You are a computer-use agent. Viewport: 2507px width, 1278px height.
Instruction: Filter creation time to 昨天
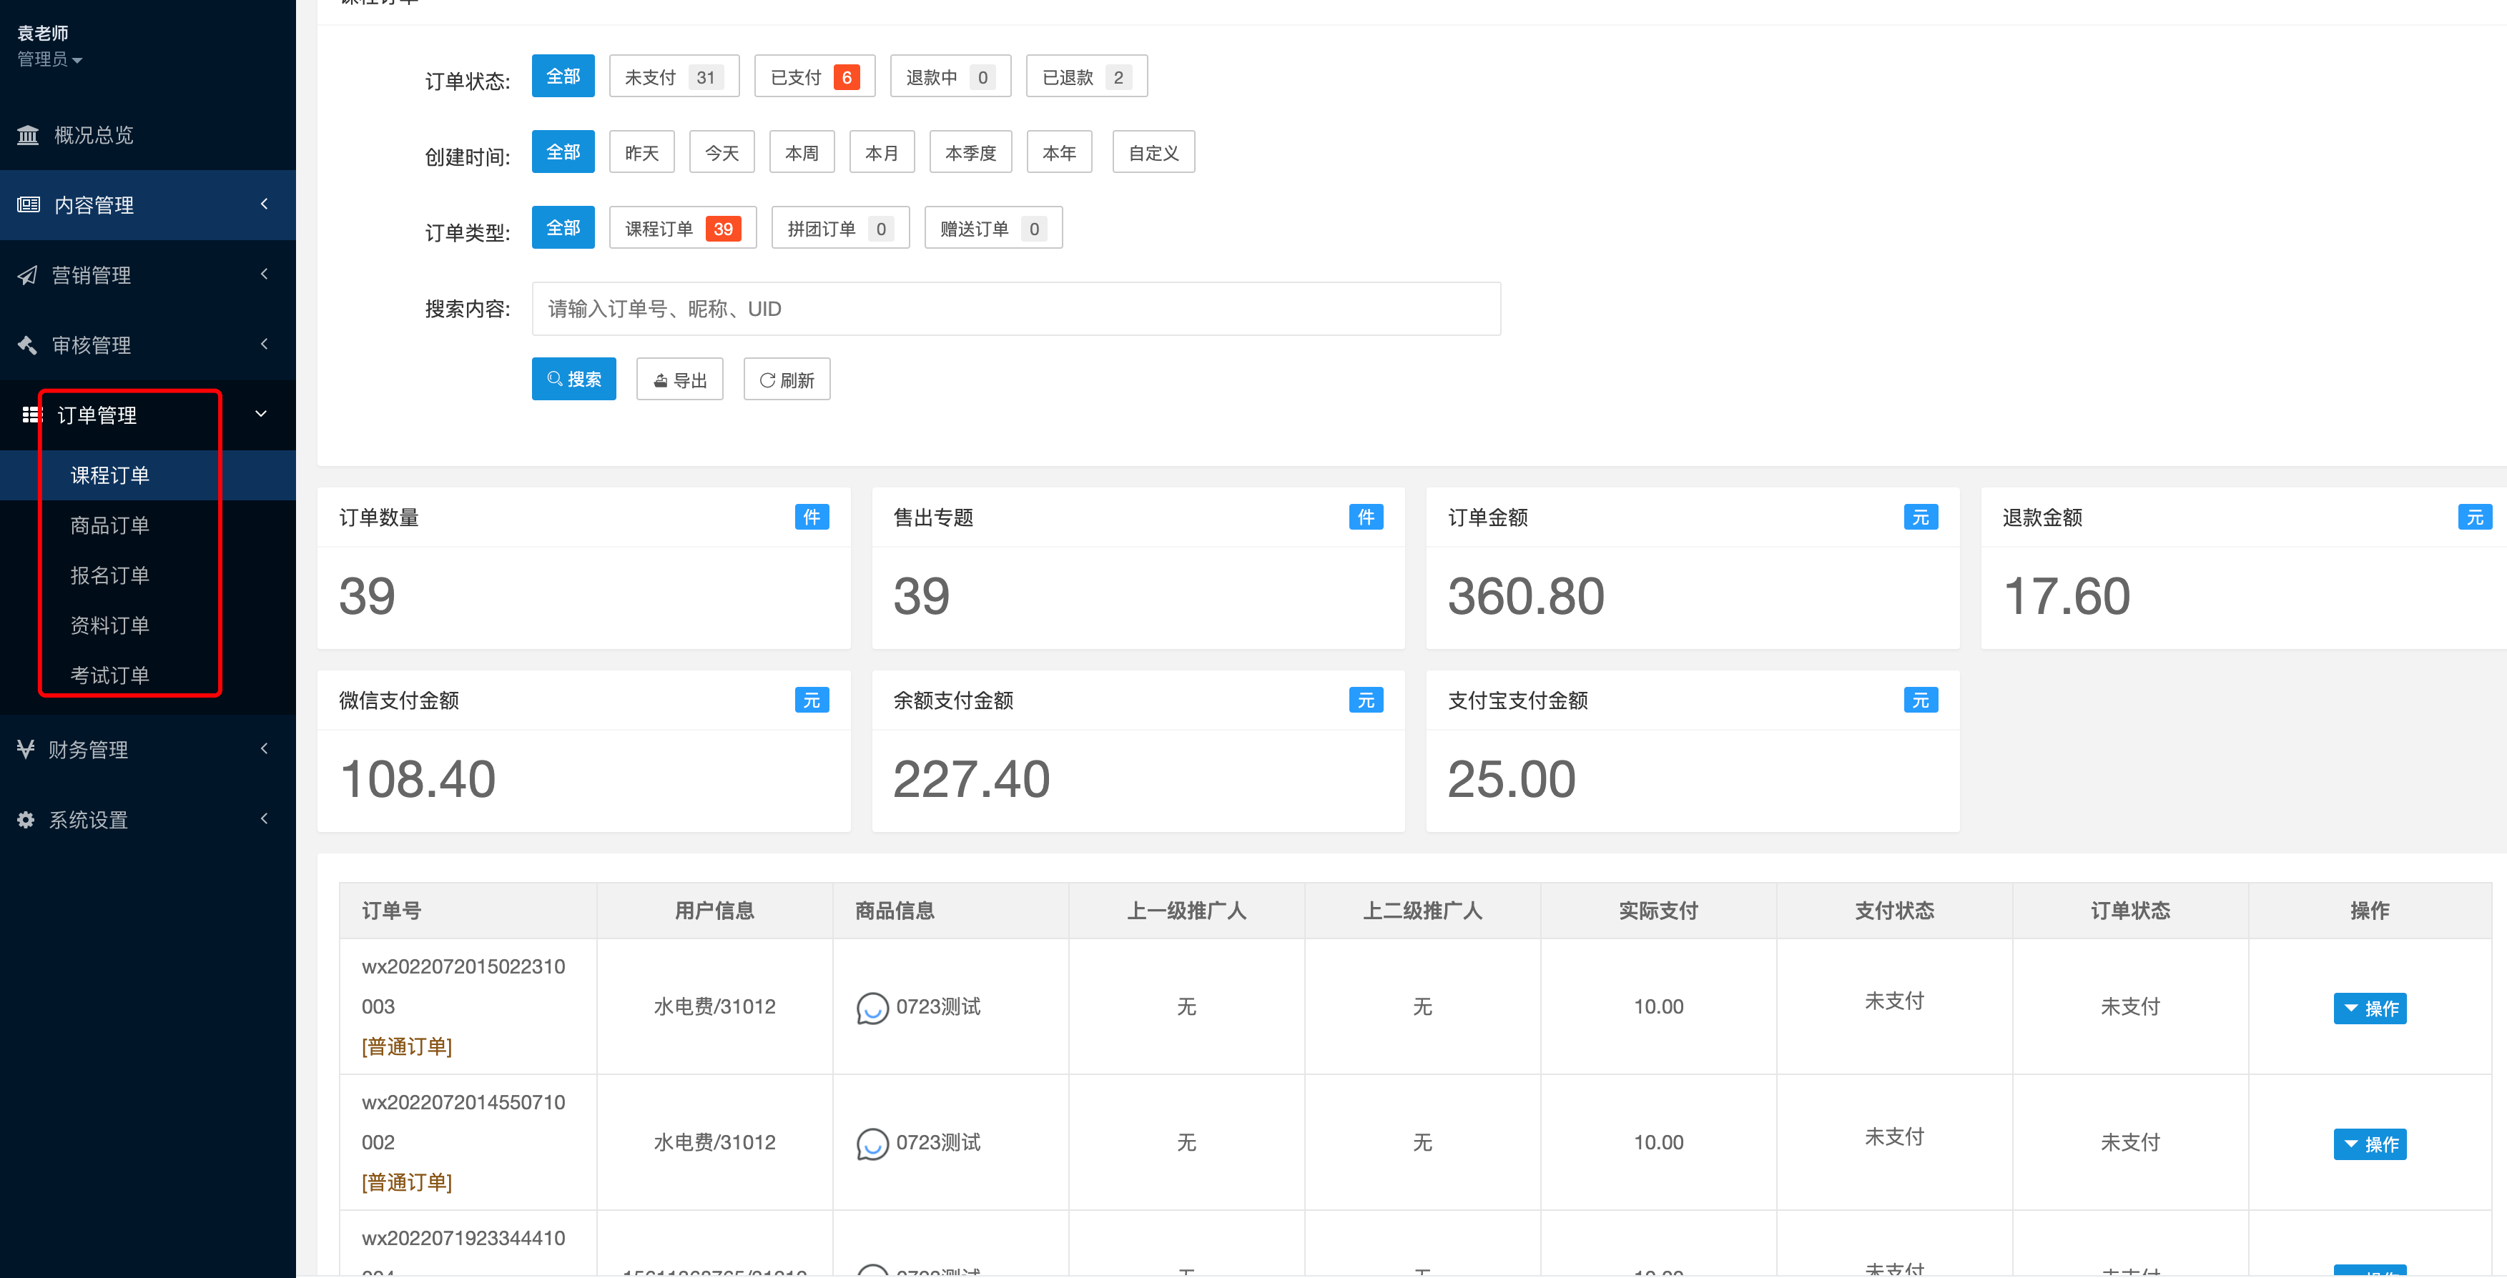click(x=641, y=153)
